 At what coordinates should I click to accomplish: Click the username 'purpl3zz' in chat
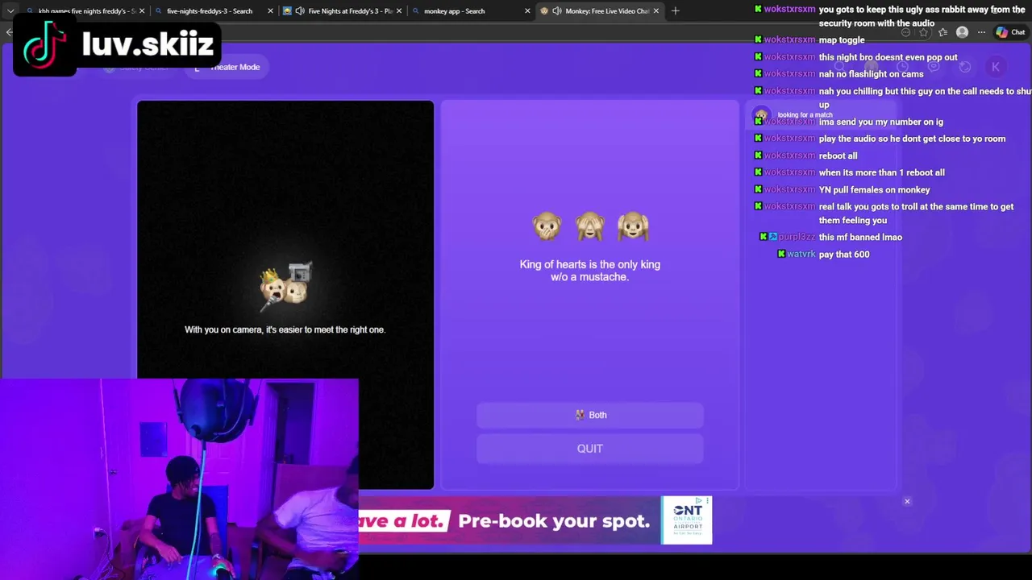point(797,238)
